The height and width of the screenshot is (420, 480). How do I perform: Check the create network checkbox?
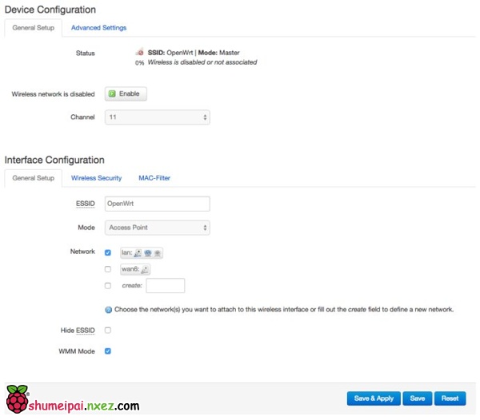click(x=108, y=286)
